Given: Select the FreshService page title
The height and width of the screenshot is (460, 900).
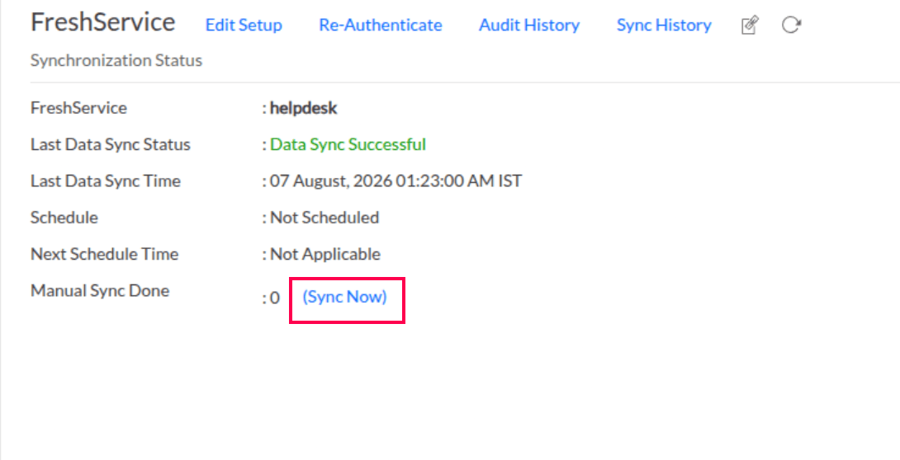Looking at the screenshot, I should pyautogui.click(x=102, y=22).
